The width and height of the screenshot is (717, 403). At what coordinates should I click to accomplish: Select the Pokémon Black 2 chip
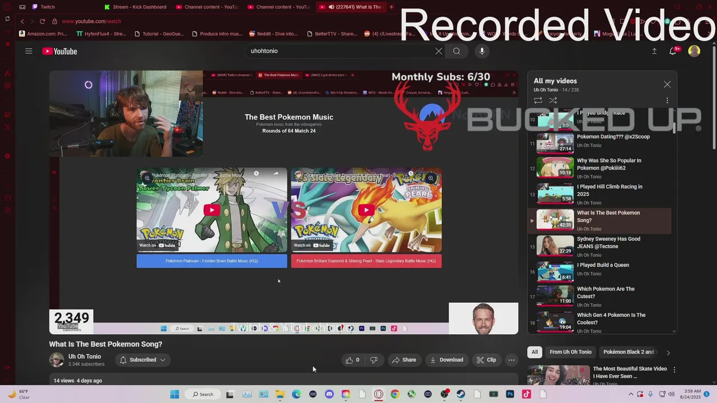click(628, 352)
